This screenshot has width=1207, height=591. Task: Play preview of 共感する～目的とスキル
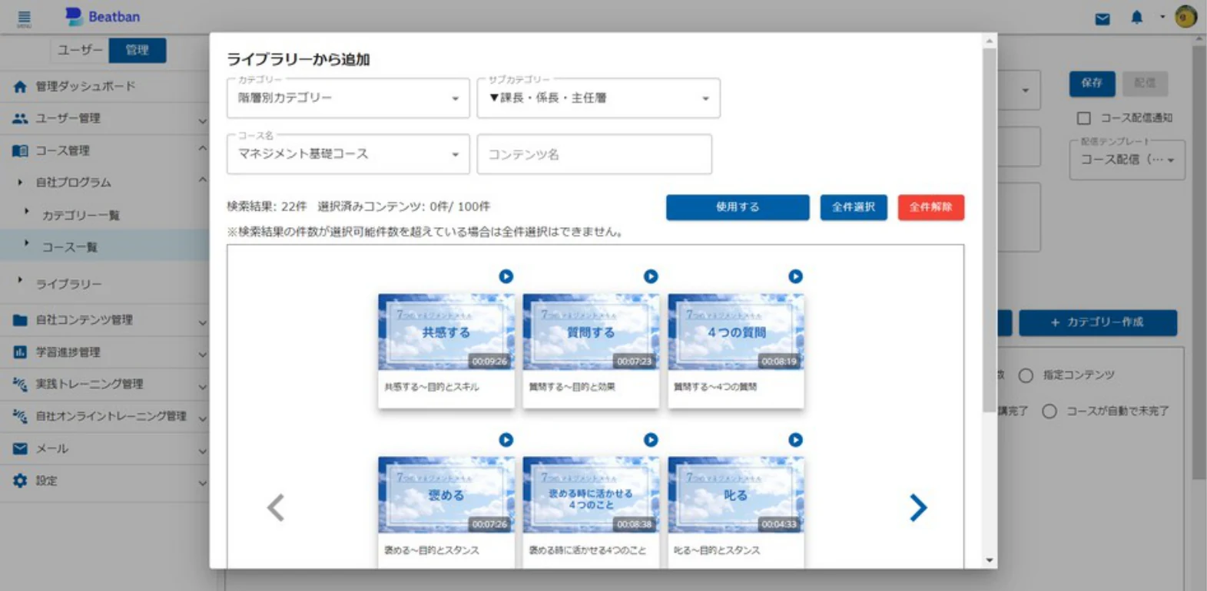click(506, 276)
